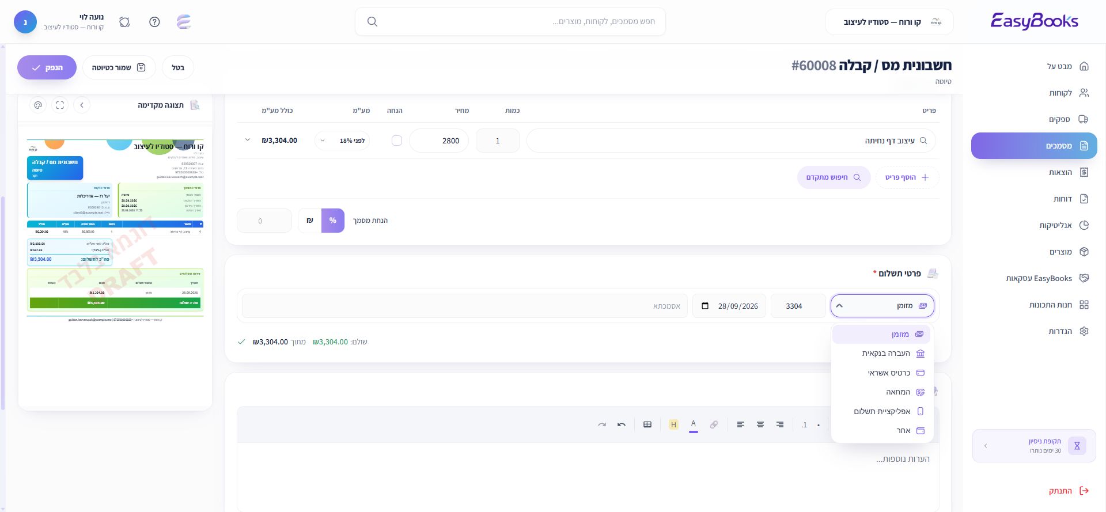Click the search magnifier icon

tap(372, 22)
